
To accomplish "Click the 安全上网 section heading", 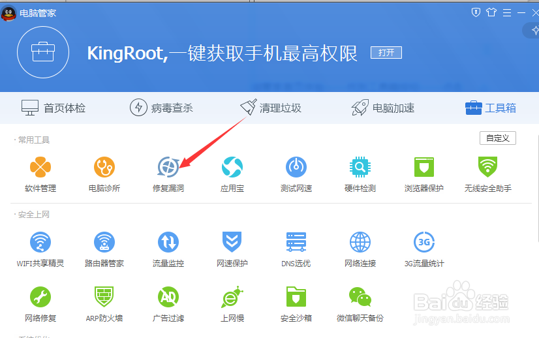I will click(x=34, y=215).
